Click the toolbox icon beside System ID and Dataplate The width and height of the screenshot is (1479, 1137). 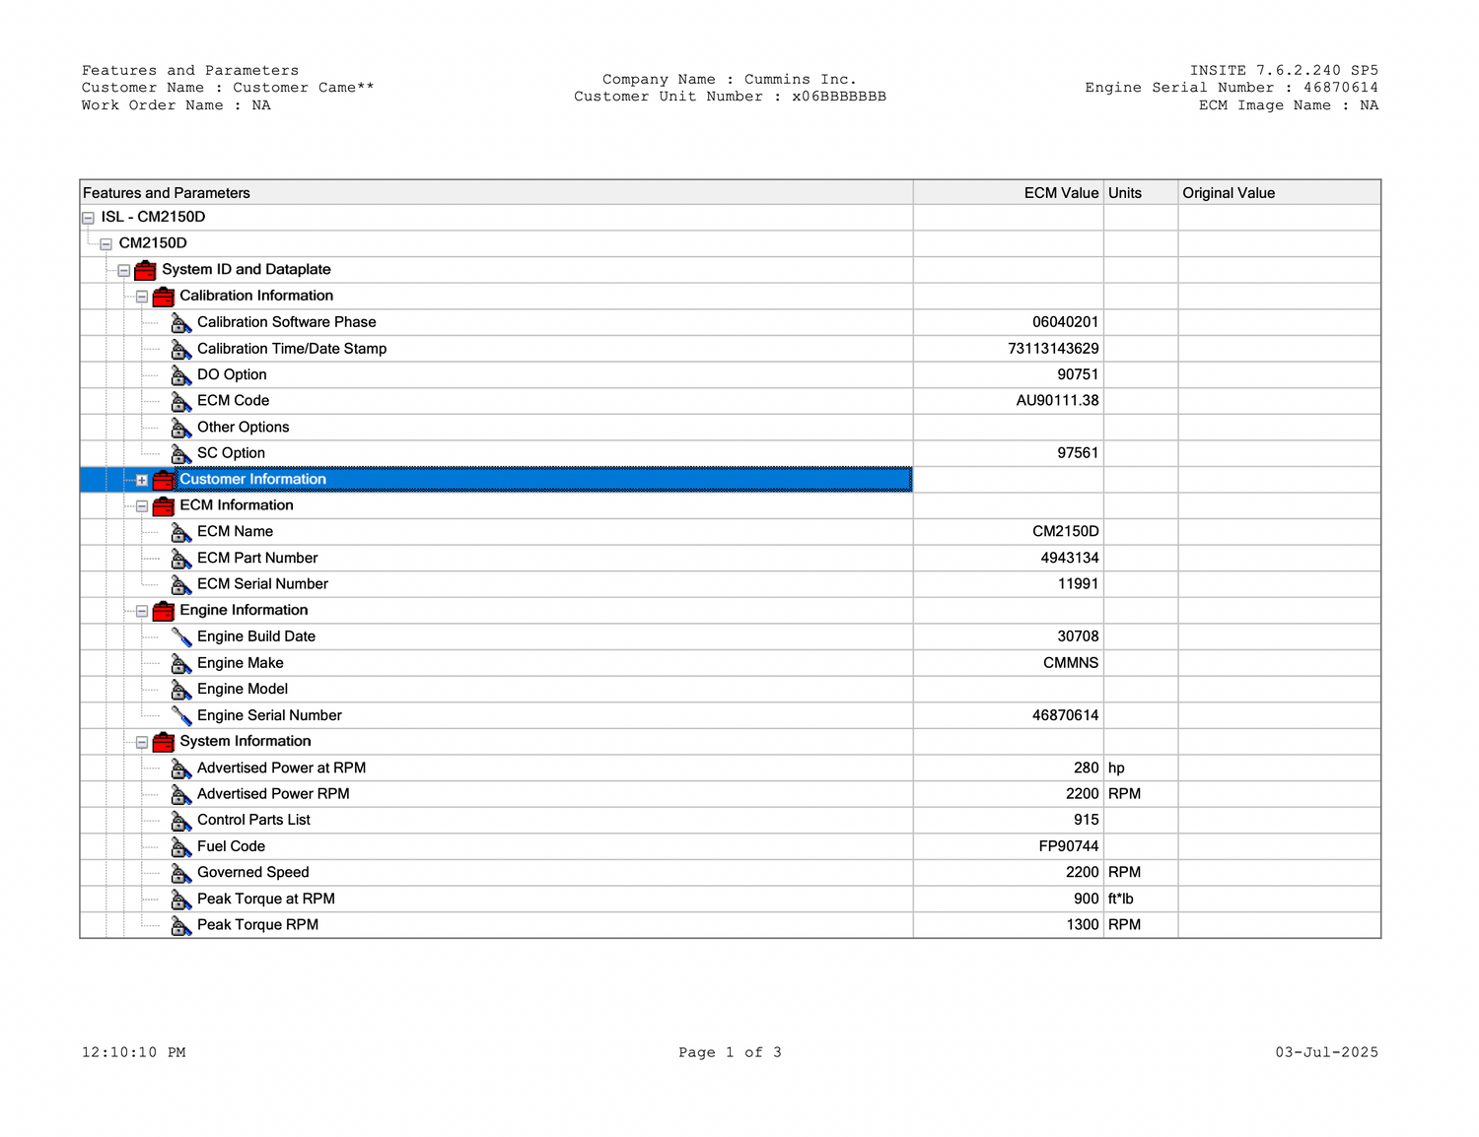click(x=145, y=270)
